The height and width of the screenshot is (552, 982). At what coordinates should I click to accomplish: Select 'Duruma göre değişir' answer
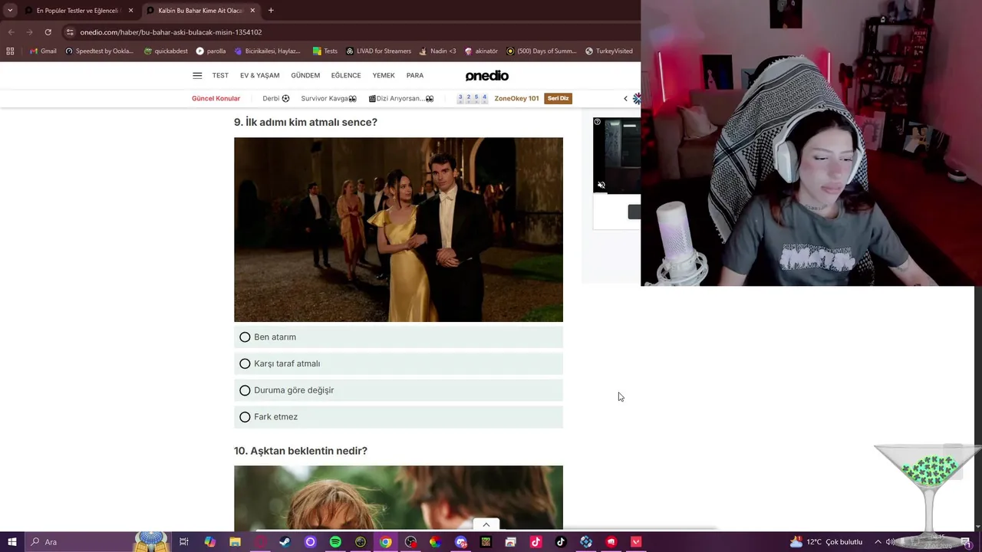398,390
